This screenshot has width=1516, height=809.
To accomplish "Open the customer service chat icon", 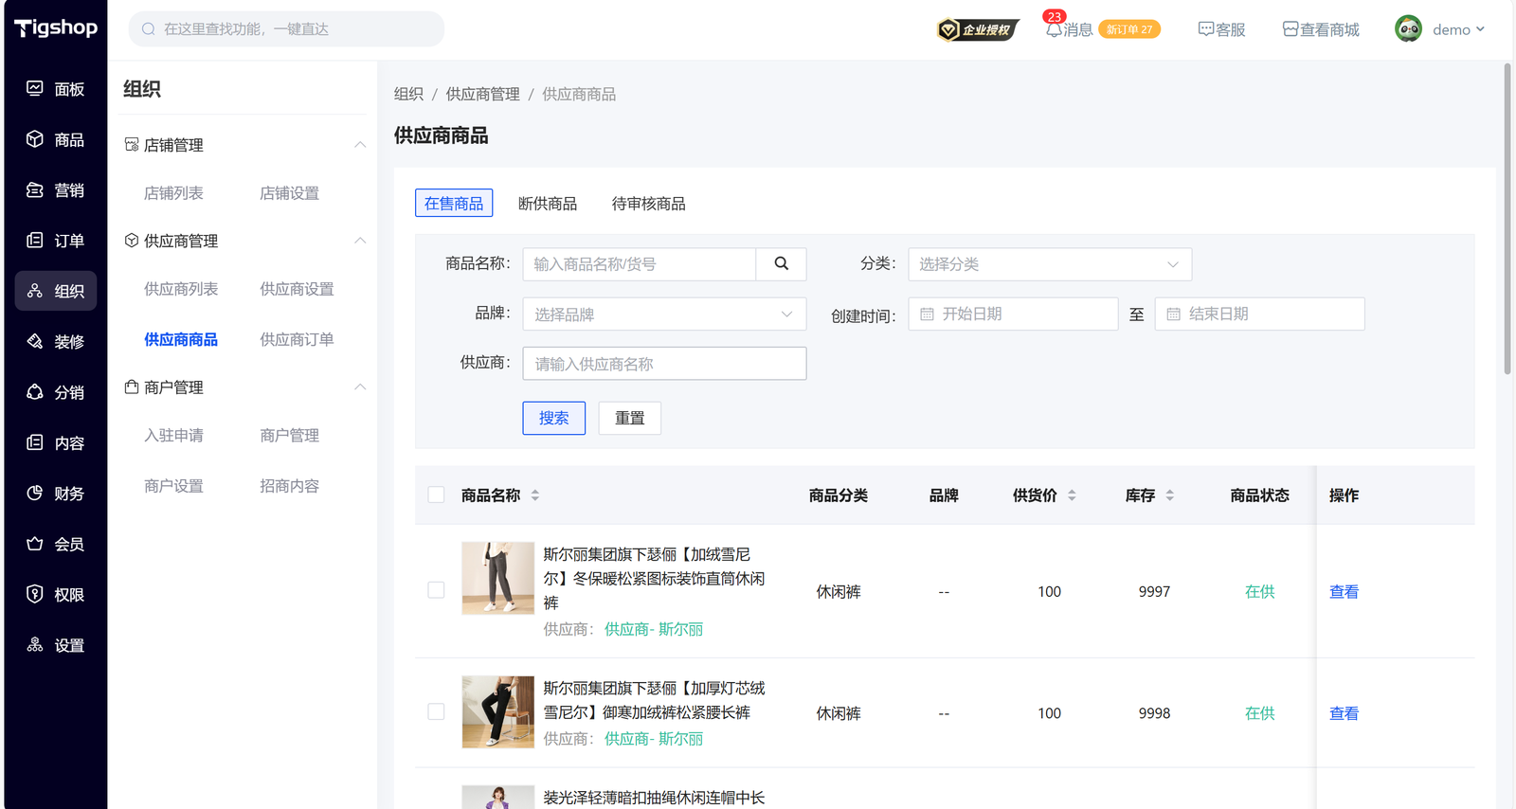I will coord(1206,29).
